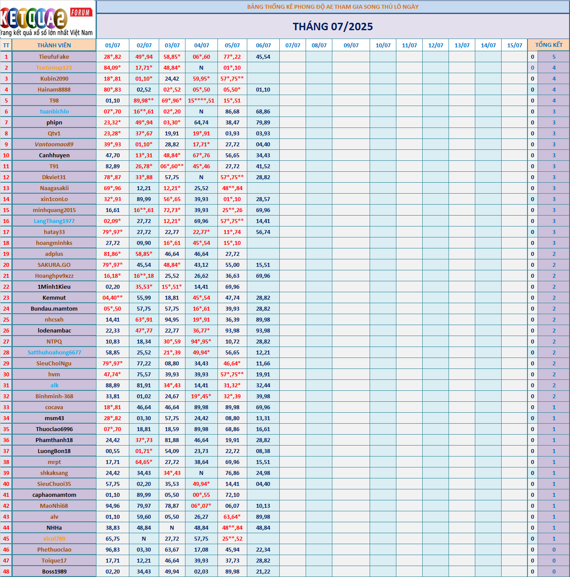This screenshot has height=577, width=570.
Task: Select cell 25**,52 in vicoi789 row
Action: pyautogui.click(x=232, y=538)
